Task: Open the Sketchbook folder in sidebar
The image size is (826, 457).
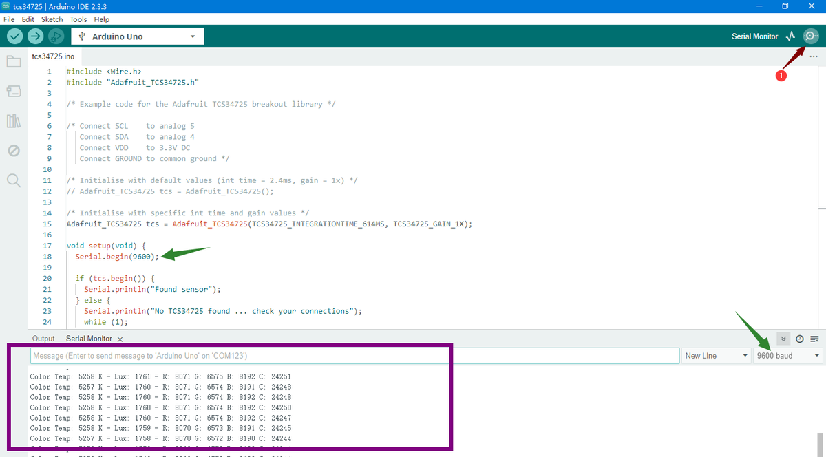Action: coord(14,62)
